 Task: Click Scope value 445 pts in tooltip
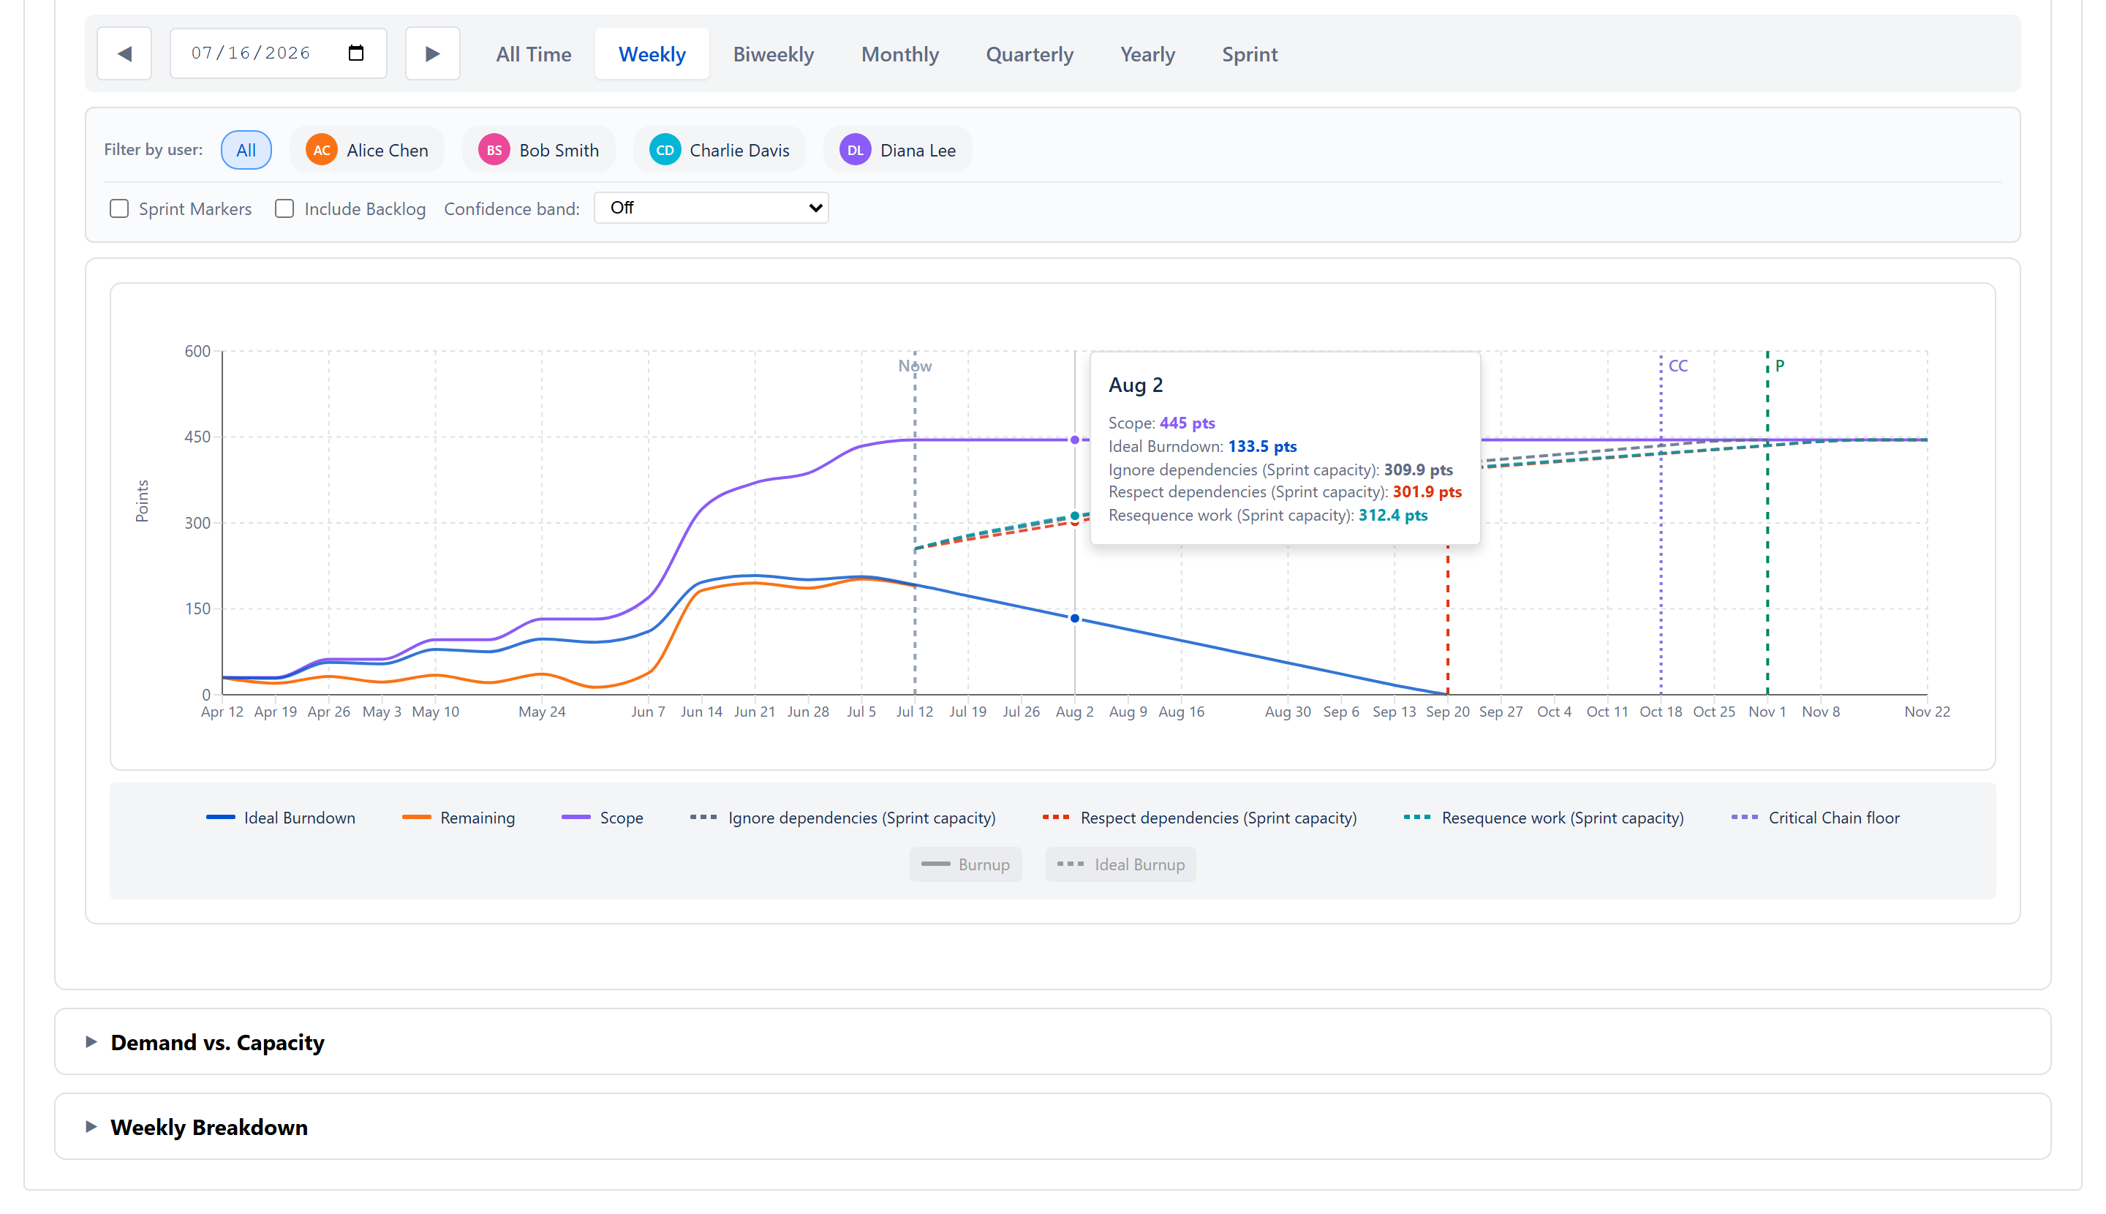pos(1188,423)
